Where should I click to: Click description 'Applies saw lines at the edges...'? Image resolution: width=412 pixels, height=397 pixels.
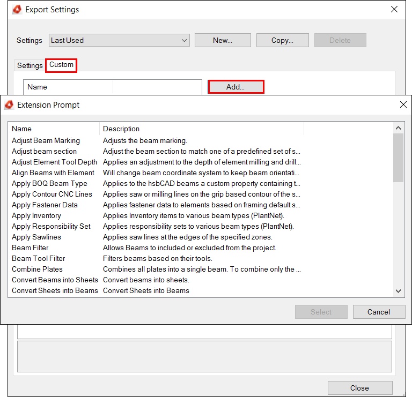coord(188,237)
